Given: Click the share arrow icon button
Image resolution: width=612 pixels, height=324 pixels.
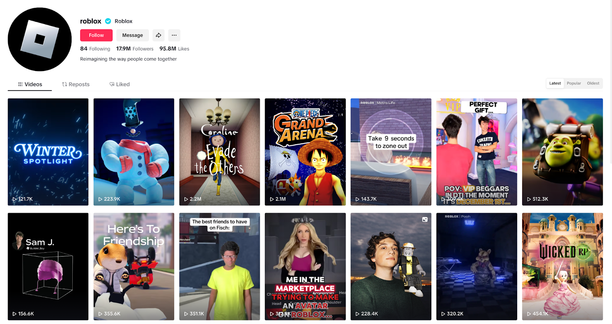Looking at the screenshot, I should click(x=158, y=35).
